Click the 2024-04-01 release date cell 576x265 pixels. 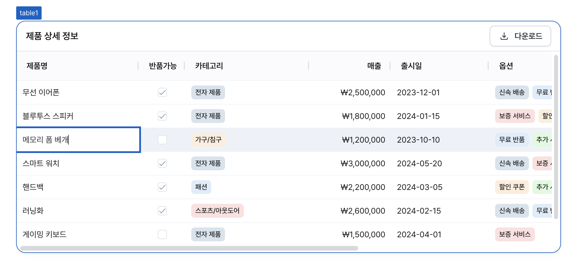point(419,234)
